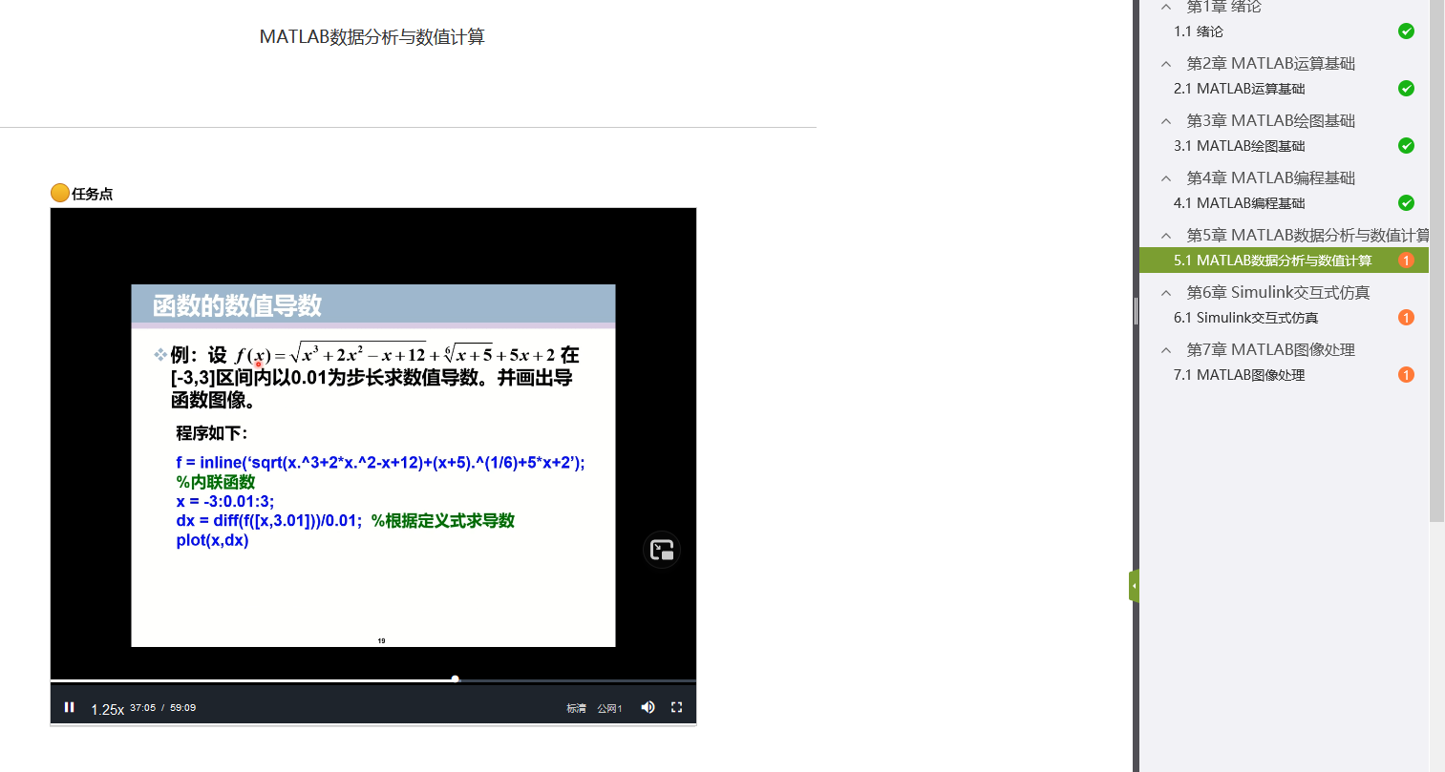Screen dimensions: 1445x772
Task: Collapse the 第6章 Simulink交互式仿真 chapter
Action: click(1166, 293)
